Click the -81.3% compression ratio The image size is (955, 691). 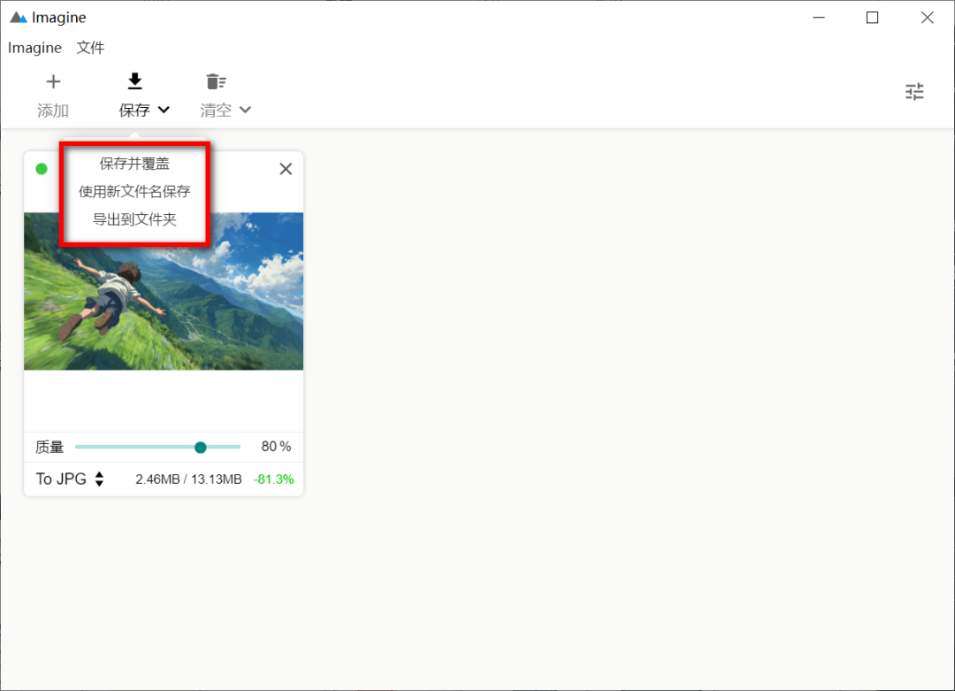273,480
